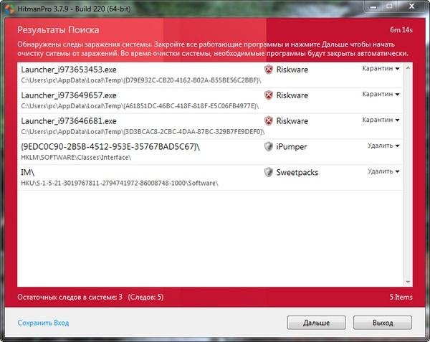Viewport: 430px width, 342px height.
Task: Click the results list scroll down arrow
Action: [x=408, y=282]
